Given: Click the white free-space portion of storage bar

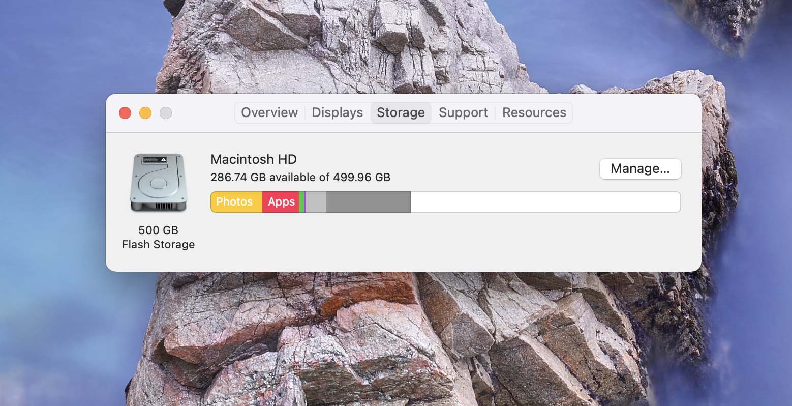Looking at the screenshot, I should click(545, 202).
